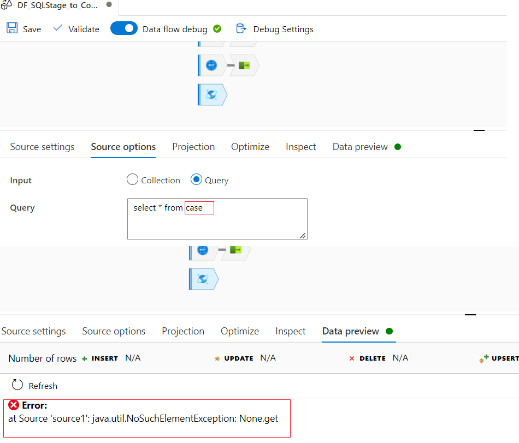Open Source options tab in upper panel
This screenshot has width=519, height=443.
123,147
